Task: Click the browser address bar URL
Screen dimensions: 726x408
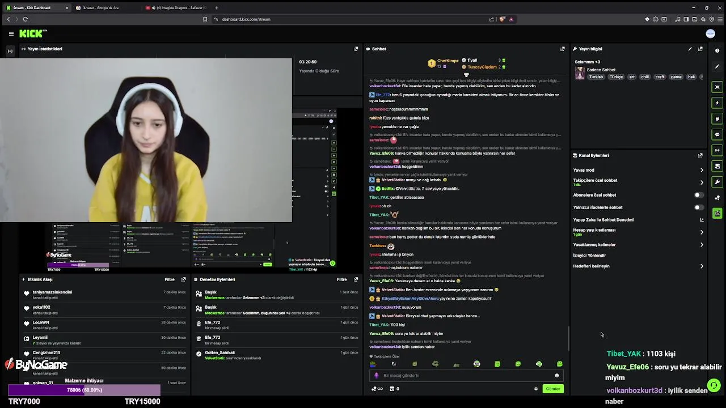Action: coord(246,19)
